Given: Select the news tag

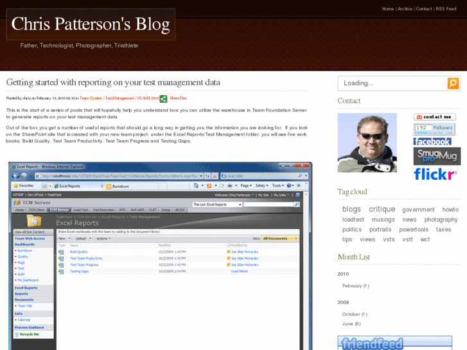Looking at the screenshot, I should coord(409,220).
